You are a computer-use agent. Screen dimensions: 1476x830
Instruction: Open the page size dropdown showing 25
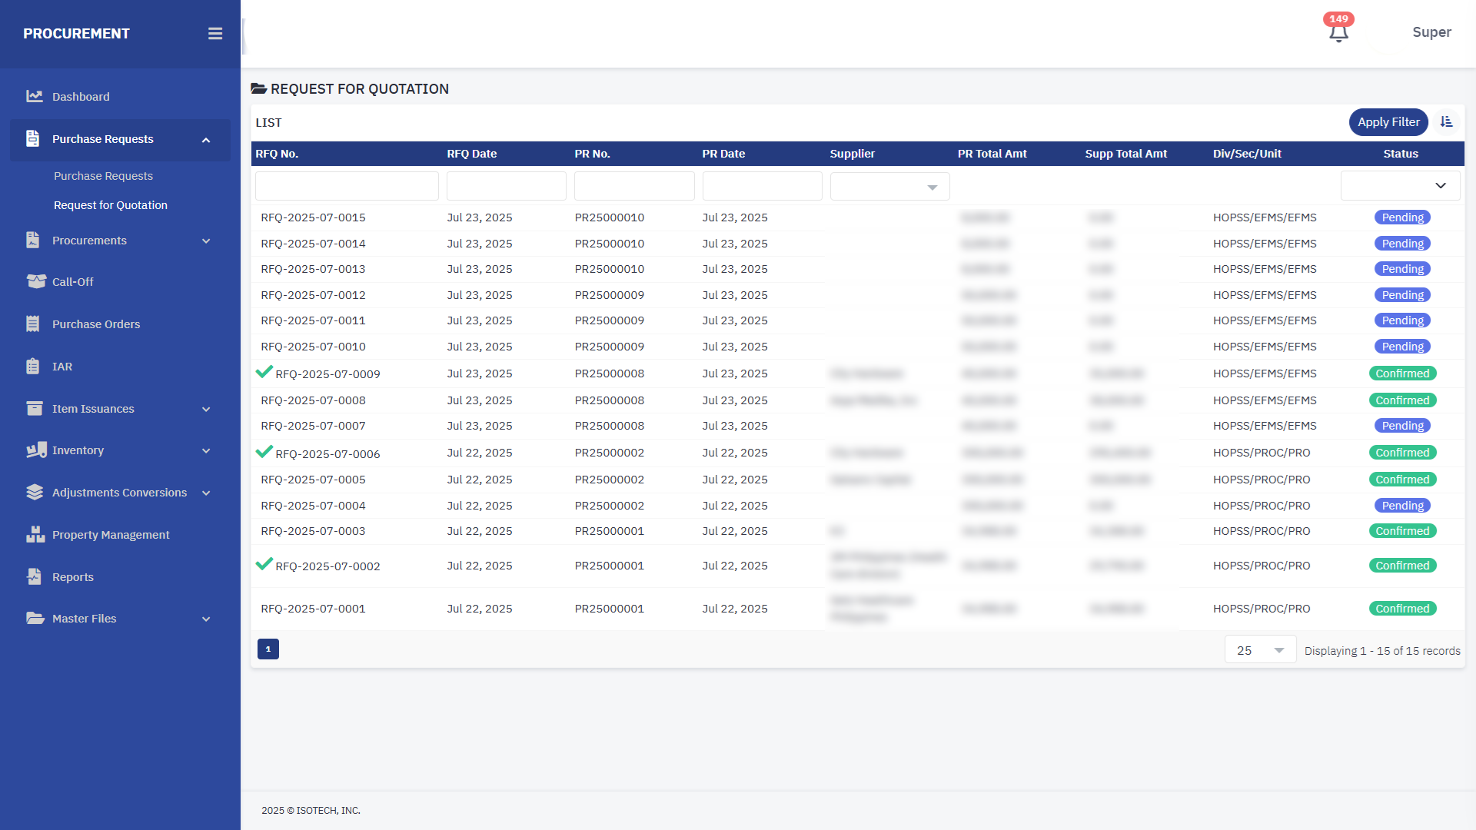click(1260, 650)
